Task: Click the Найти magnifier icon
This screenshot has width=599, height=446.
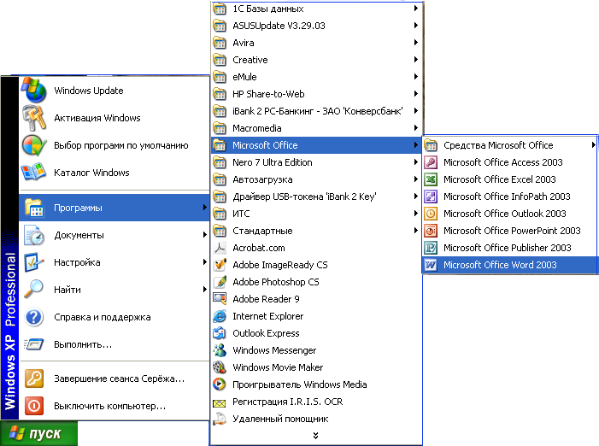Action: click(x=34, y=289)
